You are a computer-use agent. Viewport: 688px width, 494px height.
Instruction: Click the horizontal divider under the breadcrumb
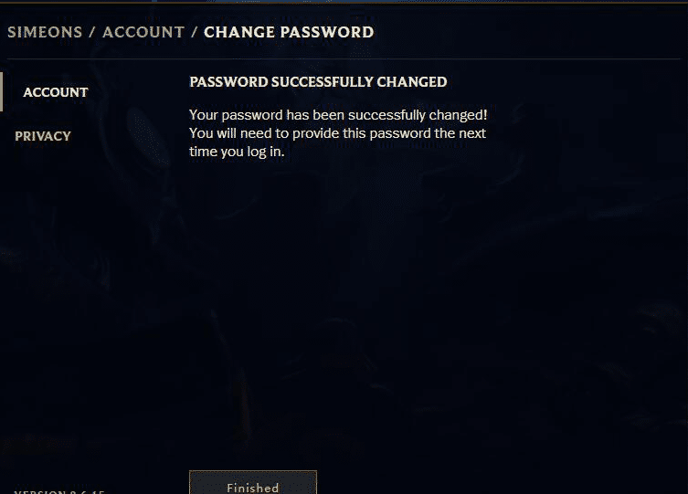[344, 58]
